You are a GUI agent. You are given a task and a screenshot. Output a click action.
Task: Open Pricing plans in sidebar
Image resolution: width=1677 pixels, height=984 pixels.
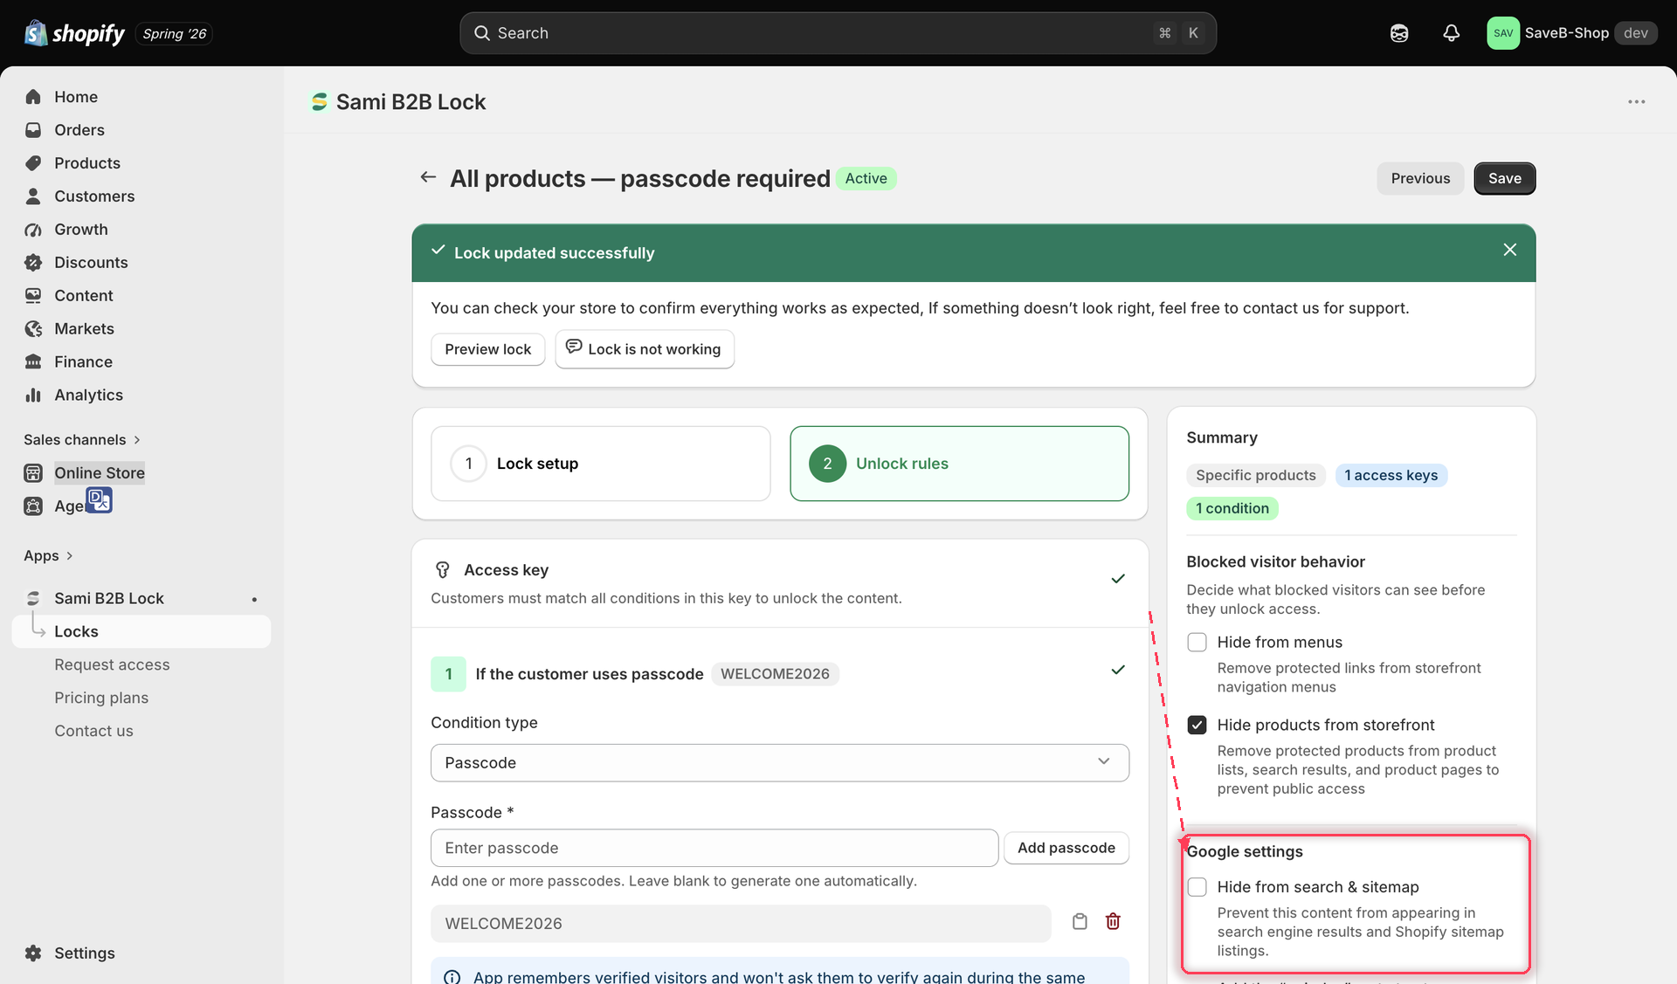(x=101, y=698)
